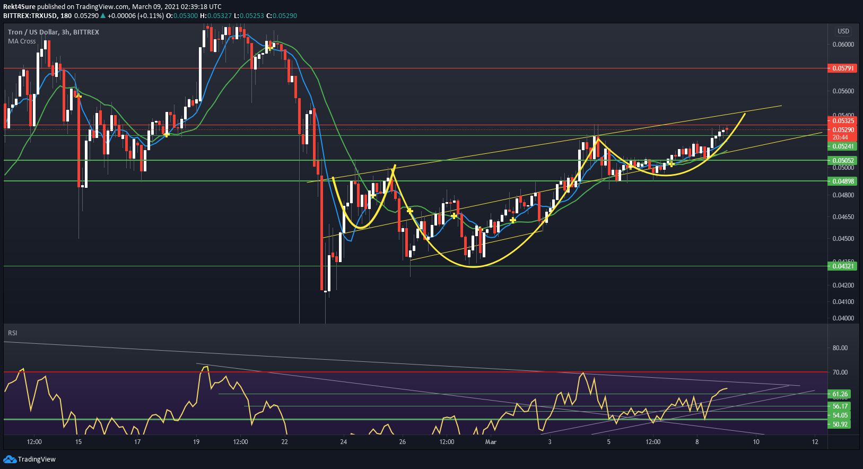The width and height of the screenshot is (863, 469).
Task: Click the 'Mar' date on the time axis
Action: pos(491,441)
